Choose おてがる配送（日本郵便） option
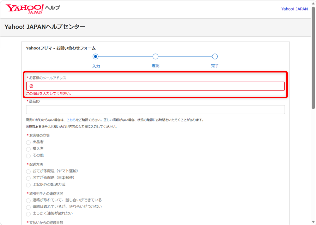Viewport: 316px width, 225px height. click(28, 178)
